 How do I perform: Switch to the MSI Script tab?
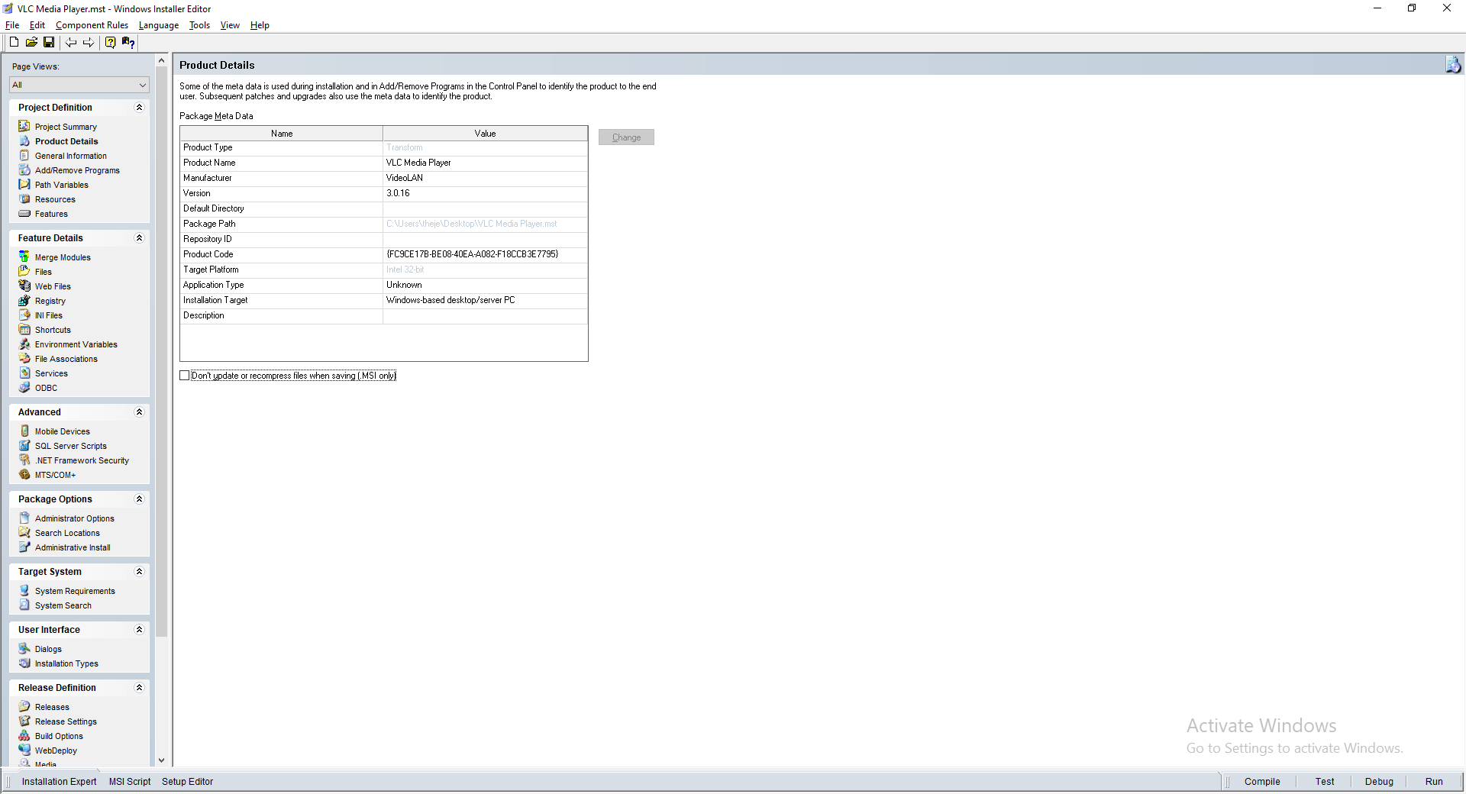130,782
